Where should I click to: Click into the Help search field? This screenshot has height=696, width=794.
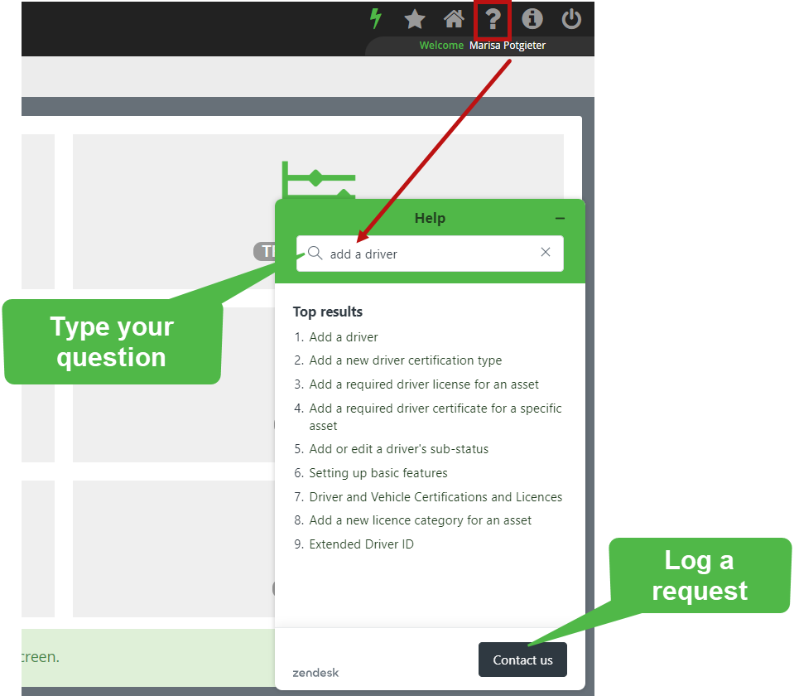pos(430,254)
